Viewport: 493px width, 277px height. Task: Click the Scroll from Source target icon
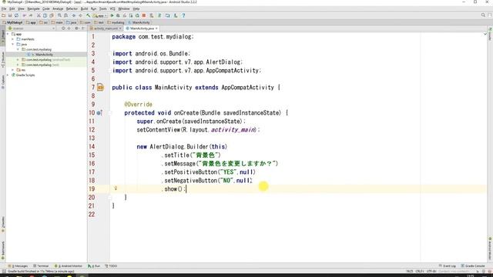[x=63, y=28]
